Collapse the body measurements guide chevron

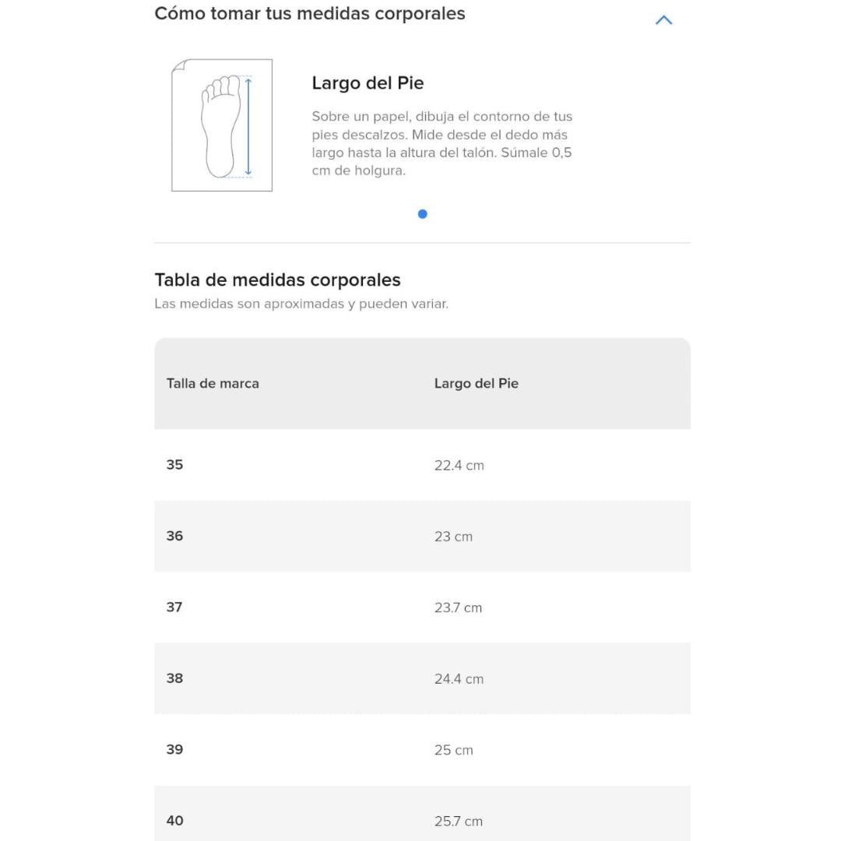coord(663,20)
